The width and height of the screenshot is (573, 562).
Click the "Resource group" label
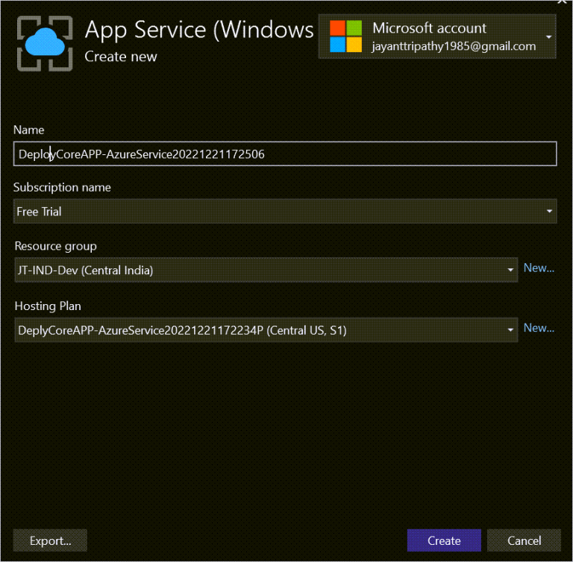(x=55, y=246)
